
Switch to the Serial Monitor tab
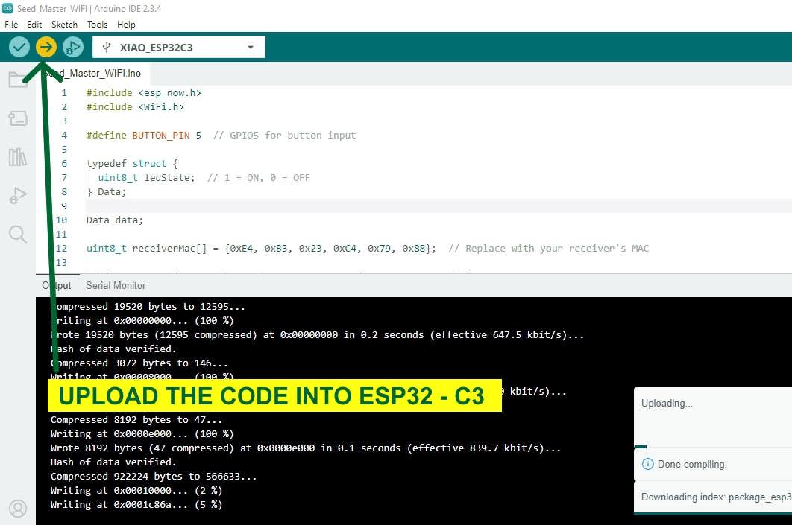(x=116, y=285)
